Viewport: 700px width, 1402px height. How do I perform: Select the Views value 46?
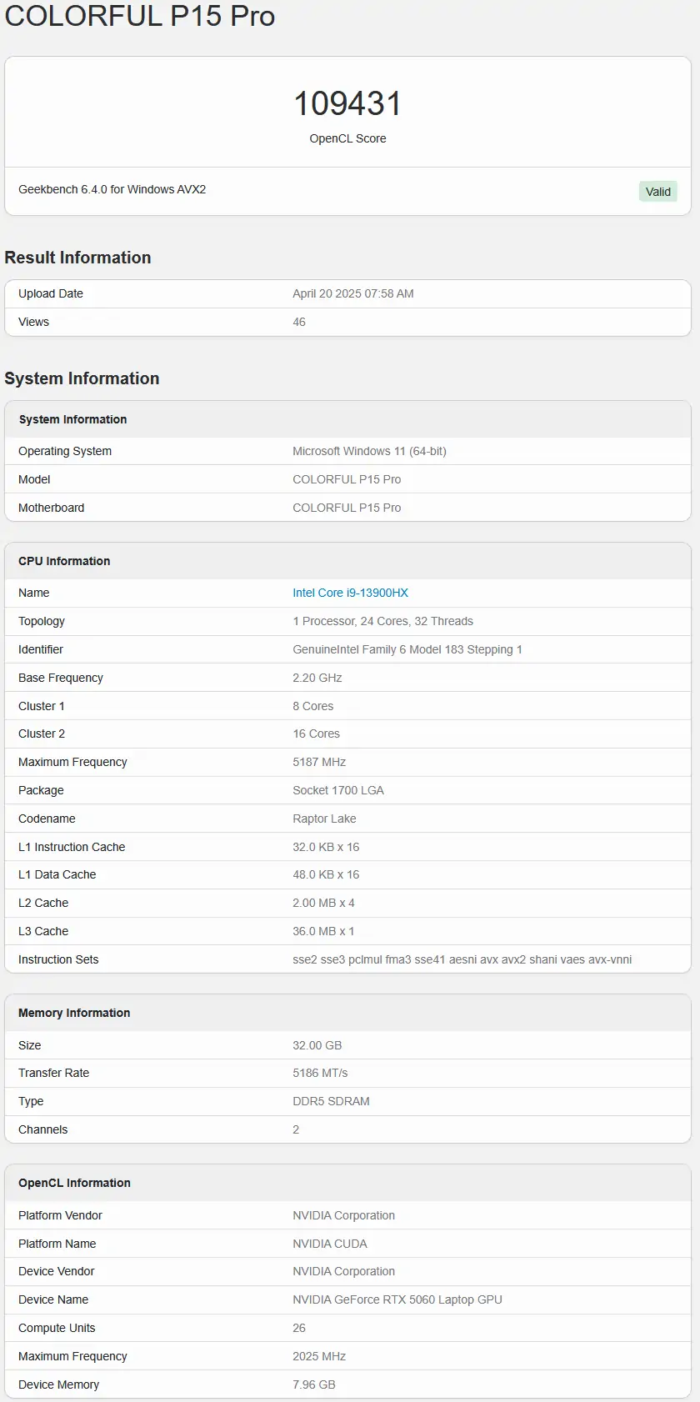click(299, 322)
